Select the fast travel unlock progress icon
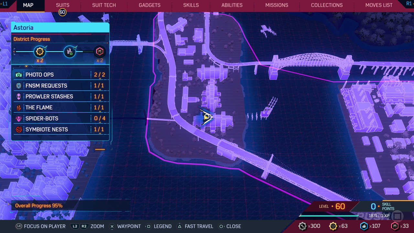 (70, 51)
